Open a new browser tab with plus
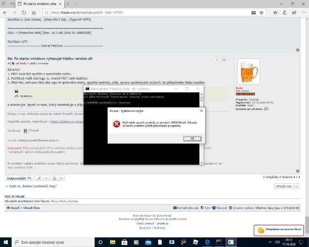The width and height of the screenshot is (309, 247). pos(68,4)
